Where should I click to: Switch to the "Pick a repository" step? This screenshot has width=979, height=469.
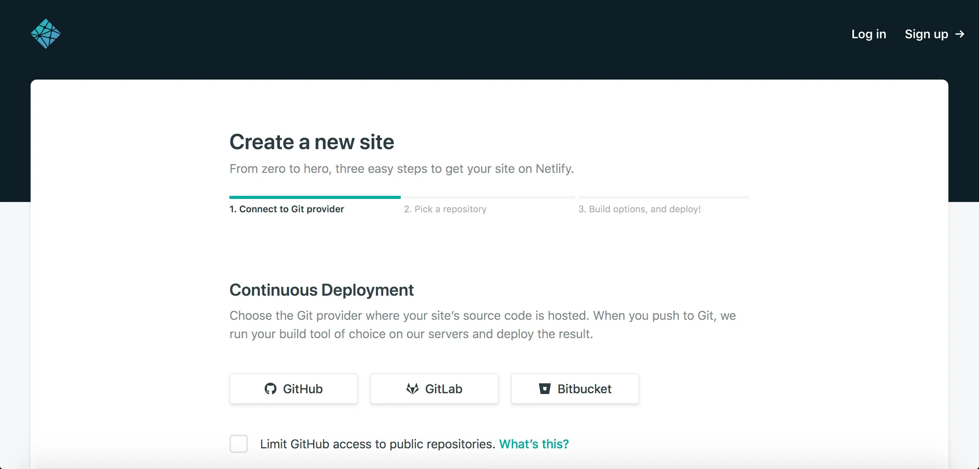tap(445, 209)
